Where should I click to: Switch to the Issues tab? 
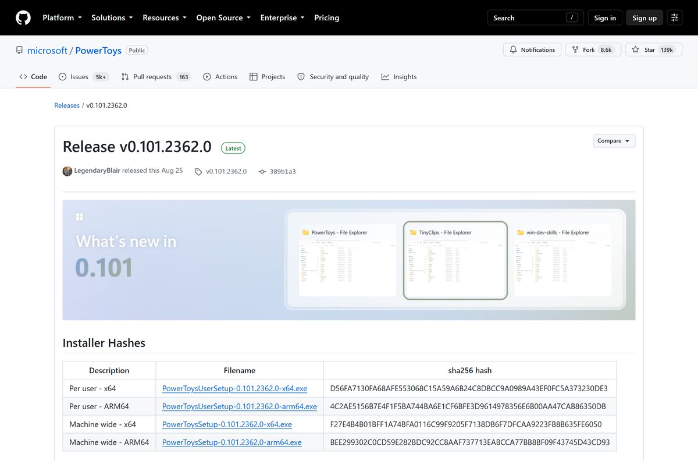(84, 77)
